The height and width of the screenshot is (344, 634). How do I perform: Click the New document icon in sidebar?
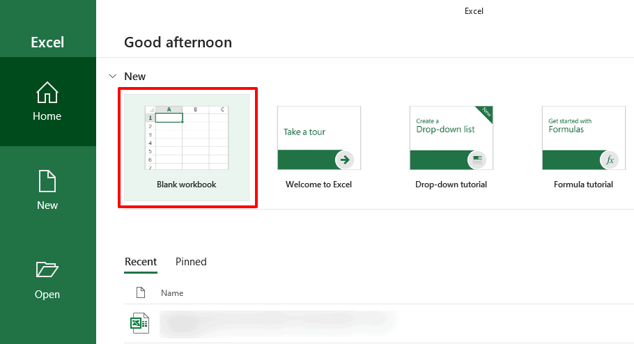pyautogui.click(x=47, y=181)
